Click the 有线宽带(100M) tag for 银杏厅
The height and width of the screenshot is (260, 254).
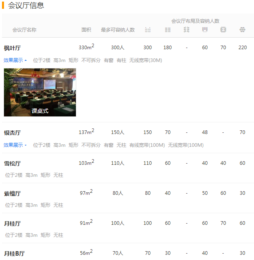point(147,145)
